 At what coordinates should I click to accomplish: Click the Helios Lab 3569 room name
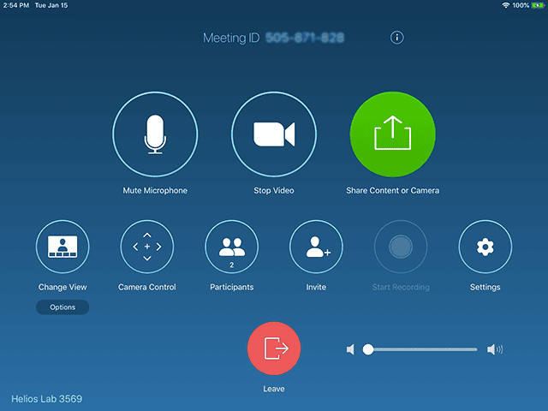47,399
